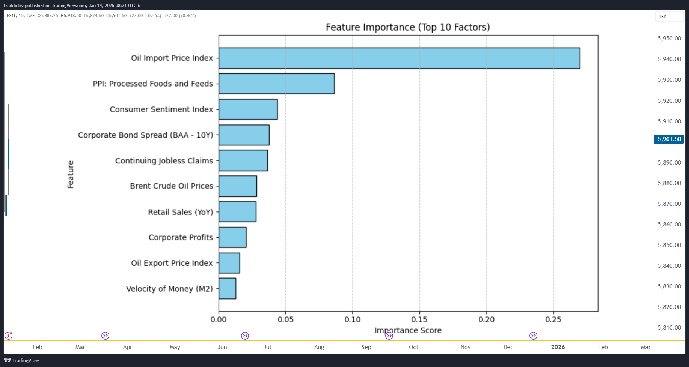Open the USD currency selector
This screenshot has height=367, width=689.
[669, 16]
